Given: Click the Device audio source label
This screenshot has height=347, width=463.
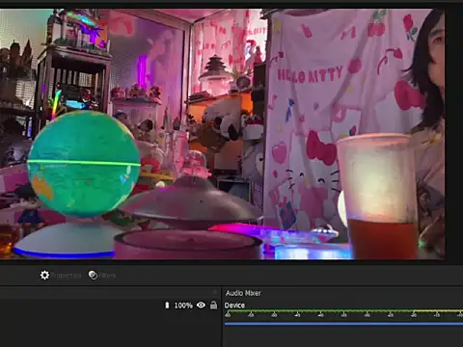Looking at the screenshot, I should point(234,306).
